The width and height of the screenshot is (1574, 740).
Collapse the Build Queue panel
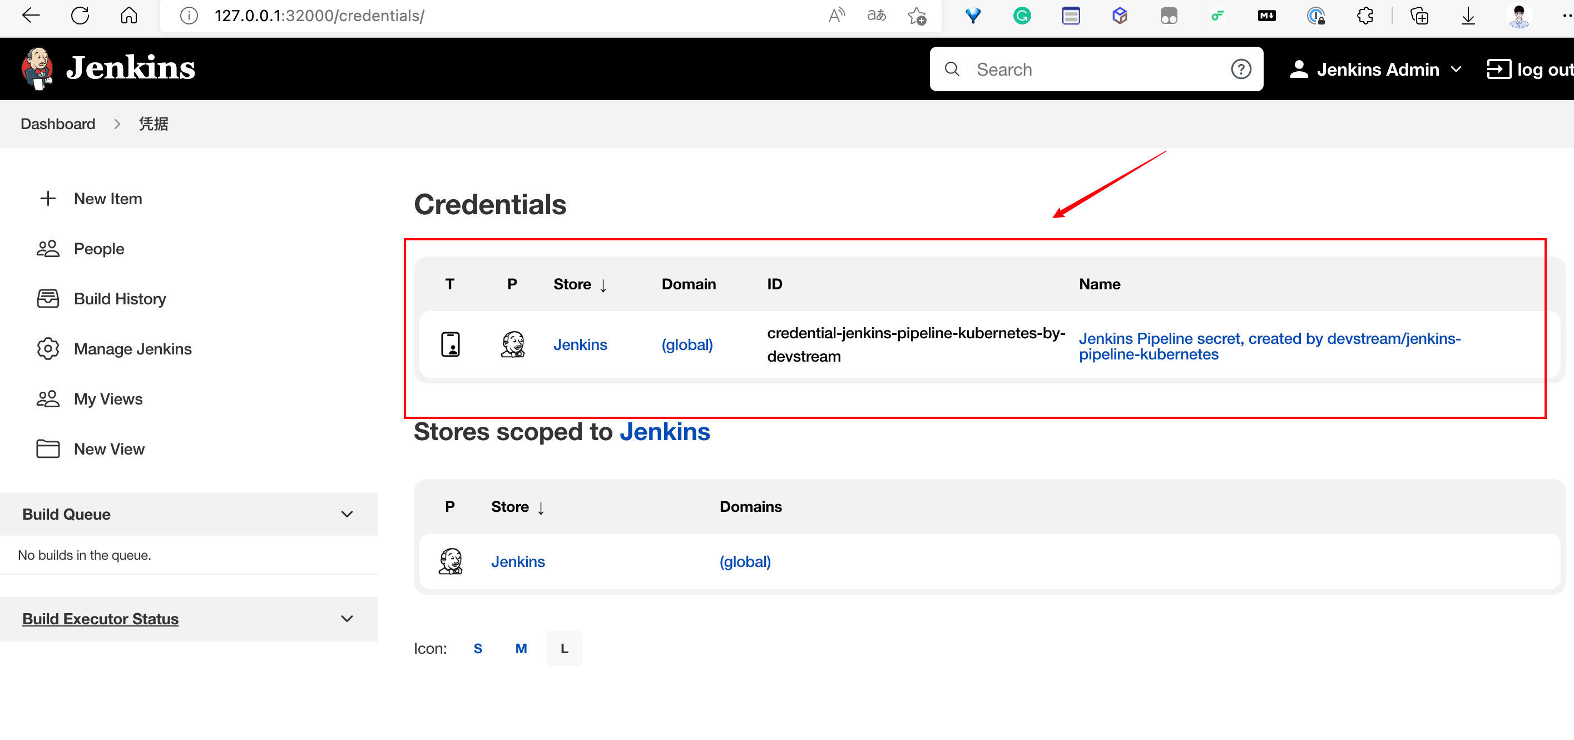click(347, 514)
